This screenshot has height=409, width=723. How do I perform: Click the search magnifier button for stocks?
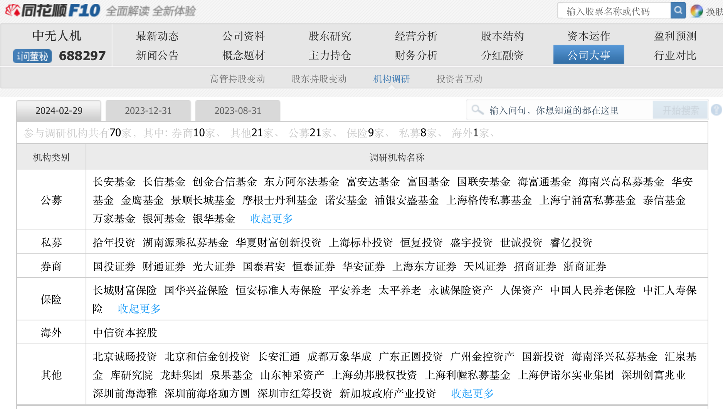point(678,10)
